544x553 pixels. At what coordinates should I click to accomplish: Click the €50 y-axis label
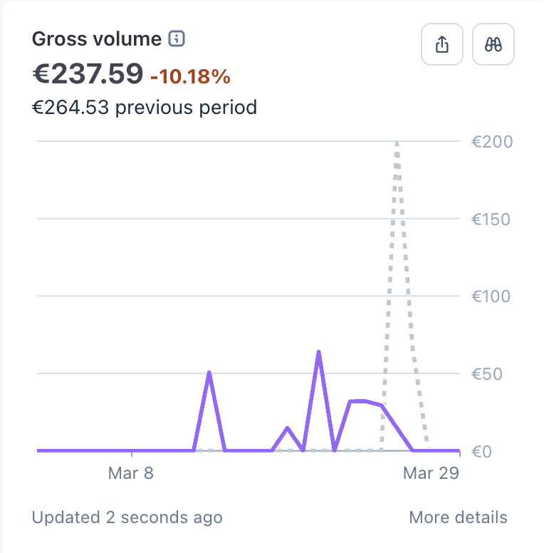pos(486,374)
